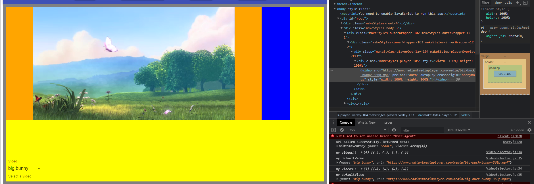The width and height of the screenshot is (534, 184).
Task: Toggle the :hov element state panel
Action: (498, 3)
